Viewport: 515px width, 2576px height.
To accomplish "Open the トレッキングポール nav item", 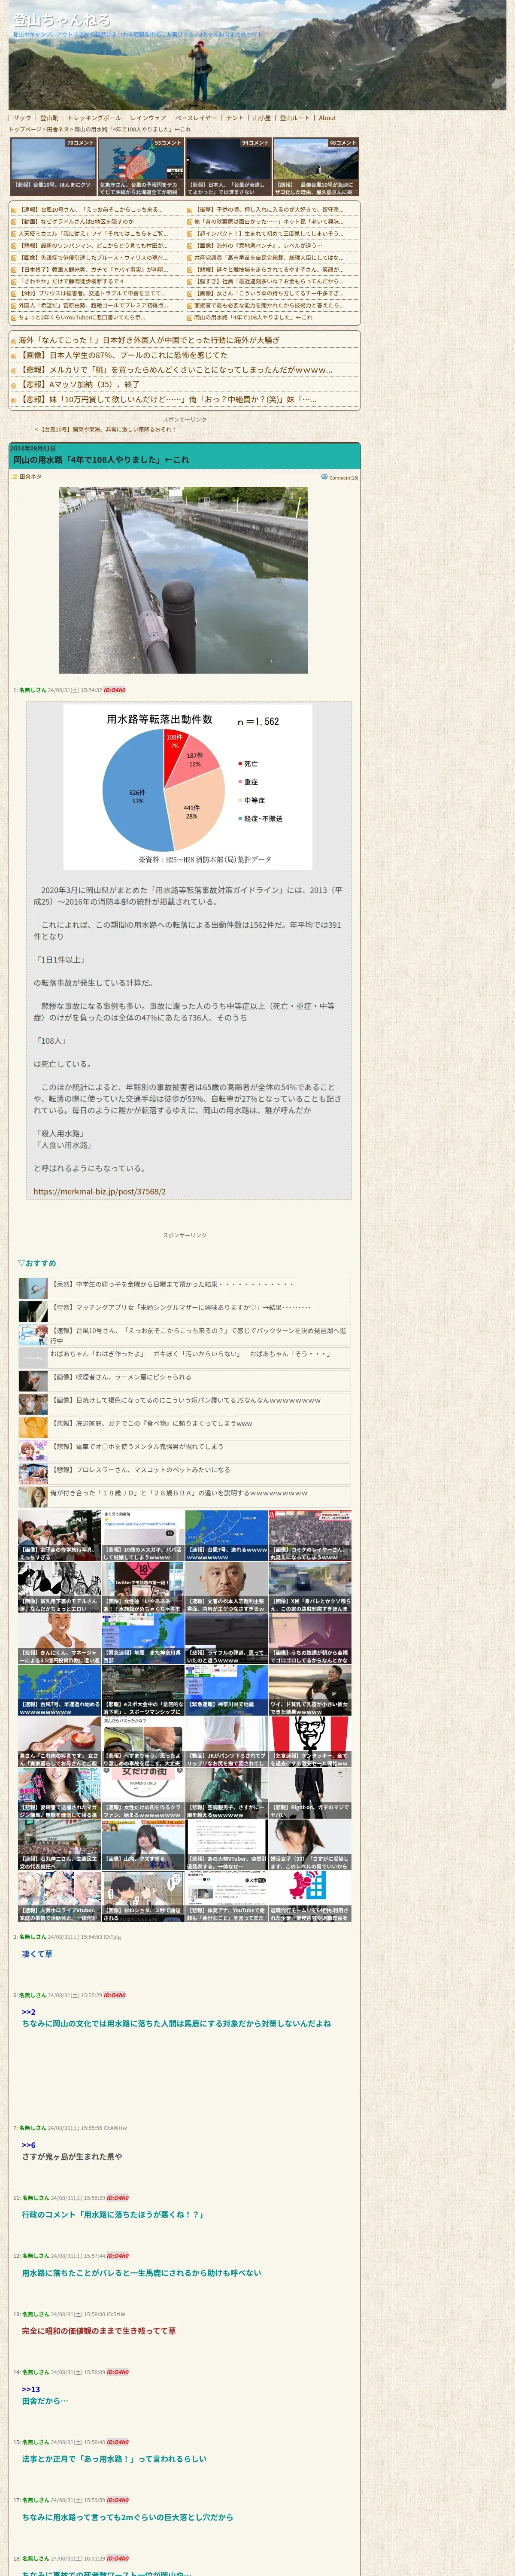I will coord(94,118).
